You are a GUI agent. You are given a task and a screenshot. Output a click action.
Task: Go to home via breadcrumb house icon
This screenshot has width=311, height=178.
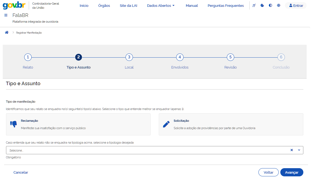[7, 32]
